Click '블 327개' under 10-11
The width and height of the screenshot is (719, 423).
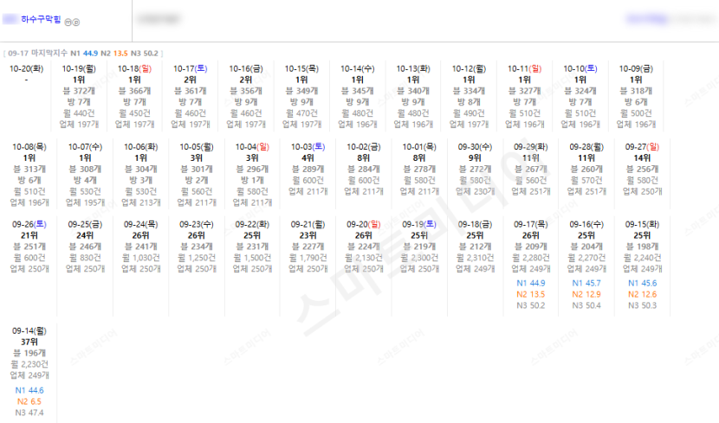coord(525,91)
